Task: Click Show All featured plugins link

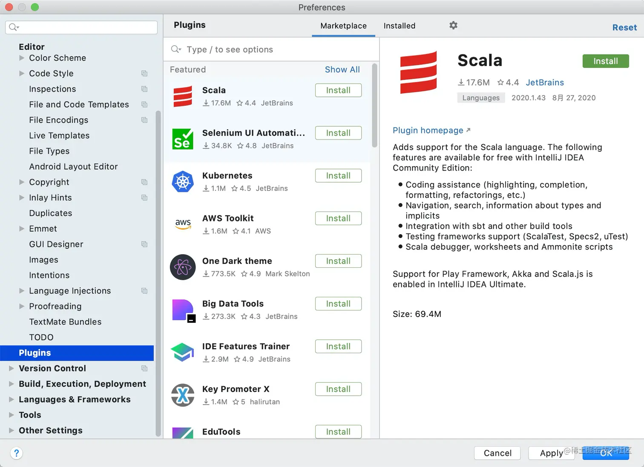Action: click(342, 70)
